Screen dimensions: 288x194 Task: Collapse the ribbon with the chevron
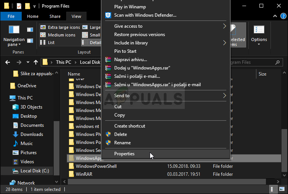coord(275,16)
